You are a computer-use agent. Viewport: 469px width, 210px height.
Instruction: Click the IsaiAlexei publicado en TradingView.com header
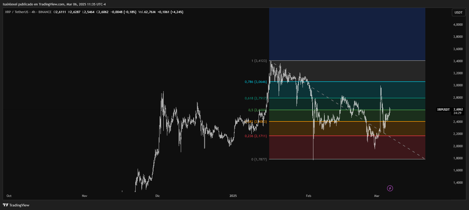pyautogui.click(x=54, y=4)
